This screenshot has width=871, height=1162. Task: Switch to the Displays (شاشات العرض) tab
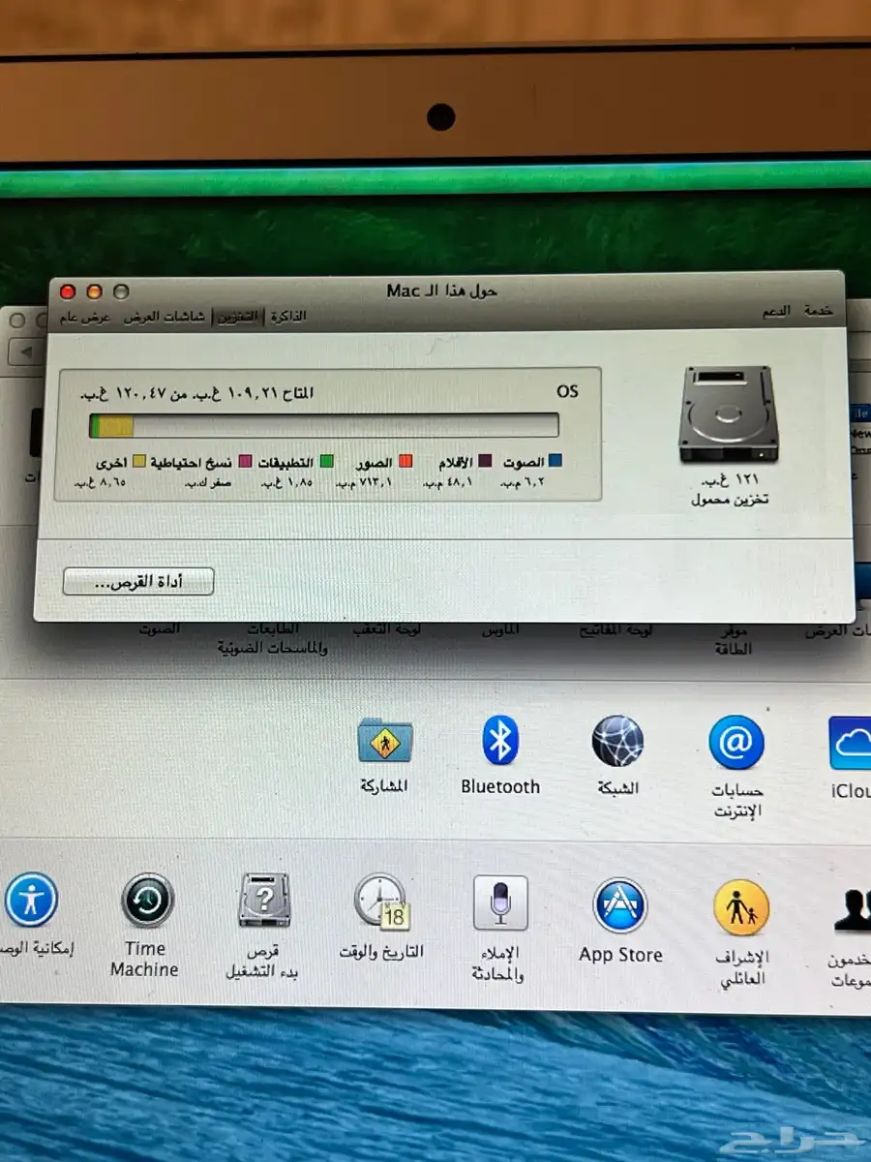click(164, 318)
